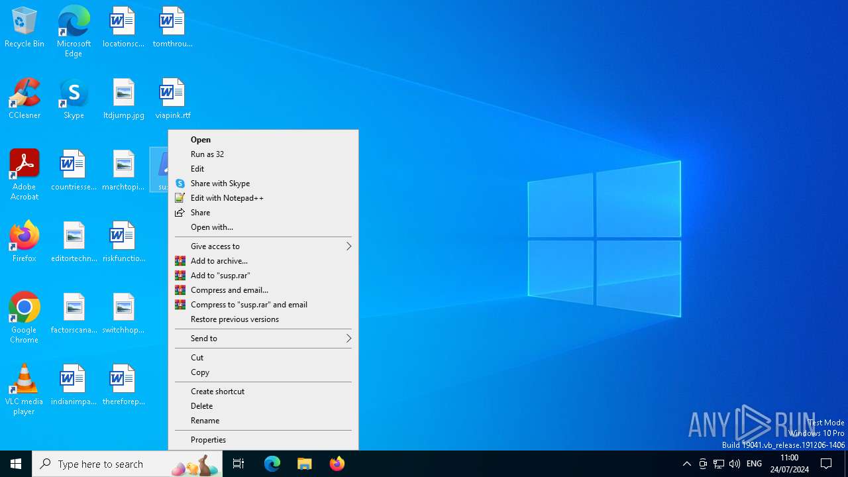The height and width of the screenshot is (477, 848).
Task: Choose Share with Skype
Action: point(264,184)
